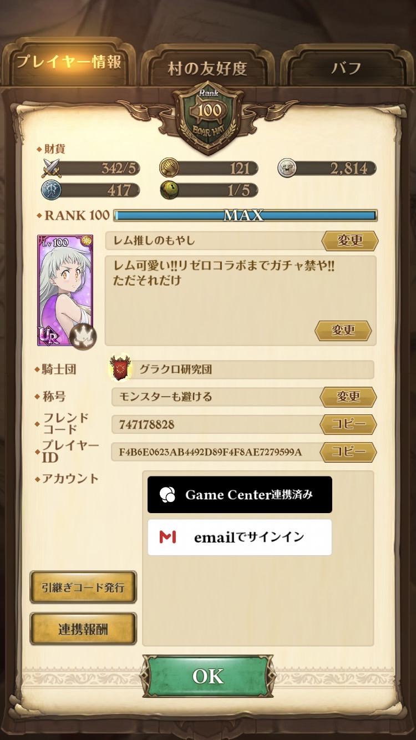Tap Game Center連携済み account button
Viewport: 416px width, 740px height.
point(240,494)
